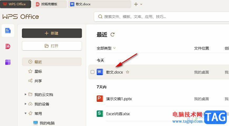Click the new tab plus icon
229x126 pixels.
[136, 4]
